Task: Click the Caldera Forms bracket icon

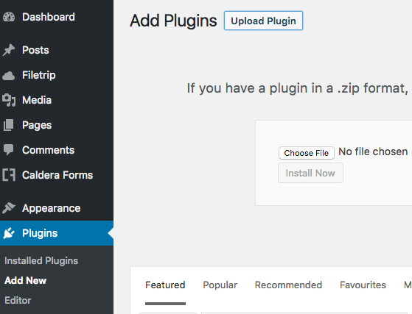Action: 9,175
